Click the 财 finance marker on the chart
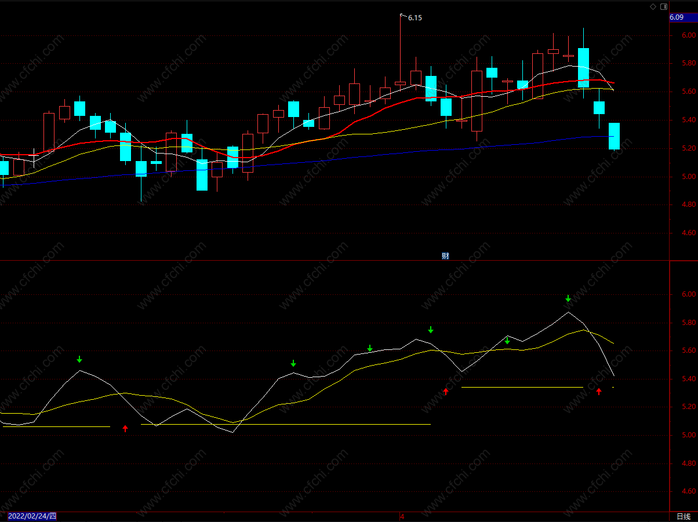 445,255
